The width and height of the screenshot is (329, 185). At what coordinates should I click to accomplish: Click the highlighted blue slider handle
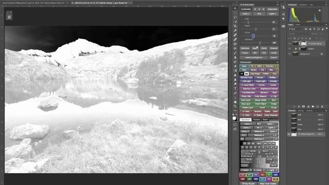pos(253,36)
